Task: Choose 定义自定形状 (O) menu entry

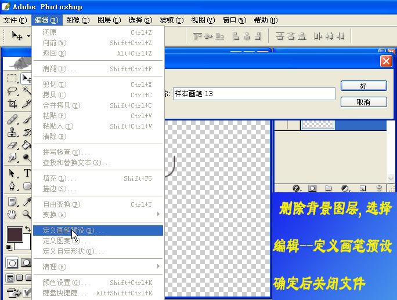Action: [98, 251]
